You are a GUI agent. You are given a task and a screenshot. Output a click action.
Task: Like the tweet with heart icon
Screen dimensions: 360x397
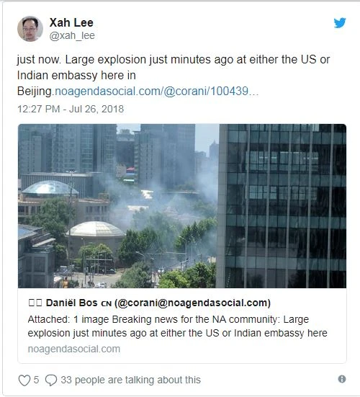click(x=24, y=380)
